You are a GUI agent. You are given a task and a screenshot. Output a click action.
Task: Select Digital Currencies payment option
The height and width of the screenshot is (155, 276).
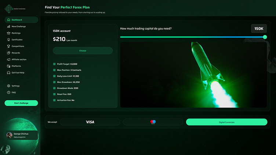pyautogui.click(x=226, y=122)
